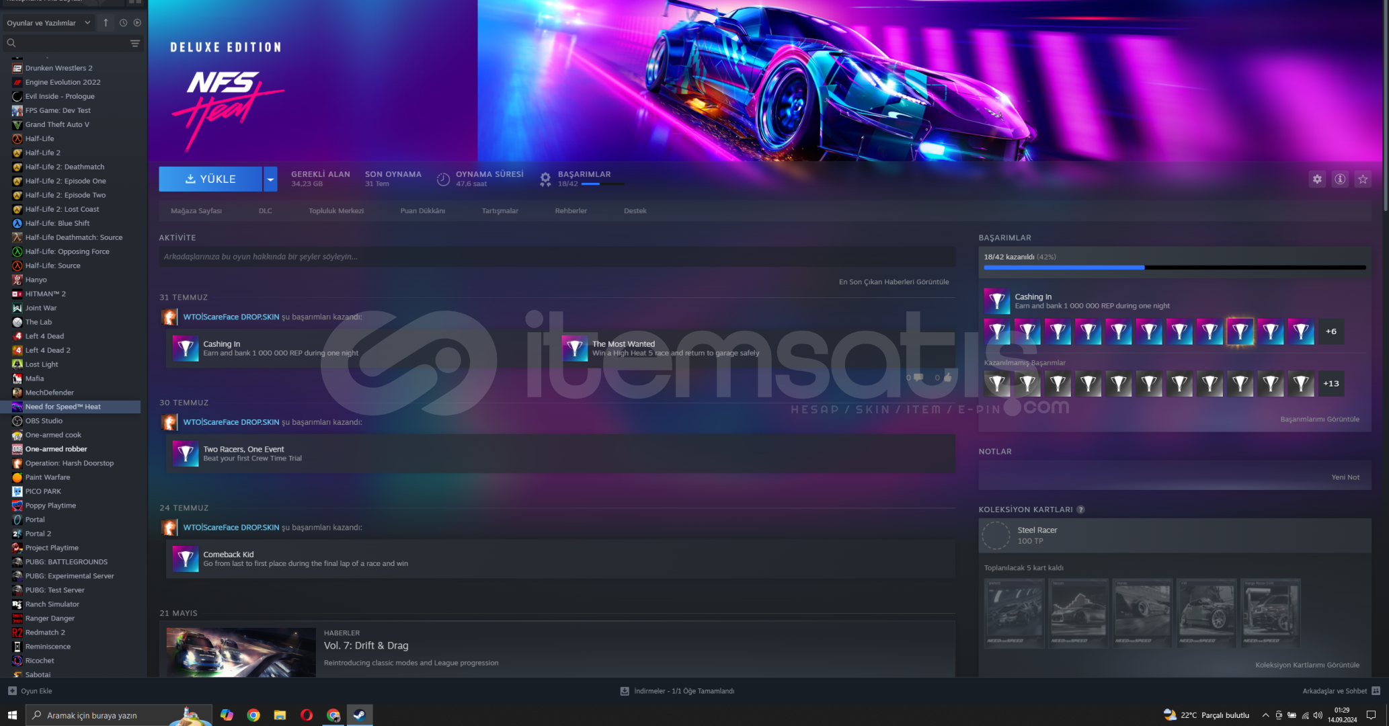Click the Yeni Not button
Image resolution: width=1389 pixels, height=726 pixels.
pyautogui.click(x=1345, y=477)
